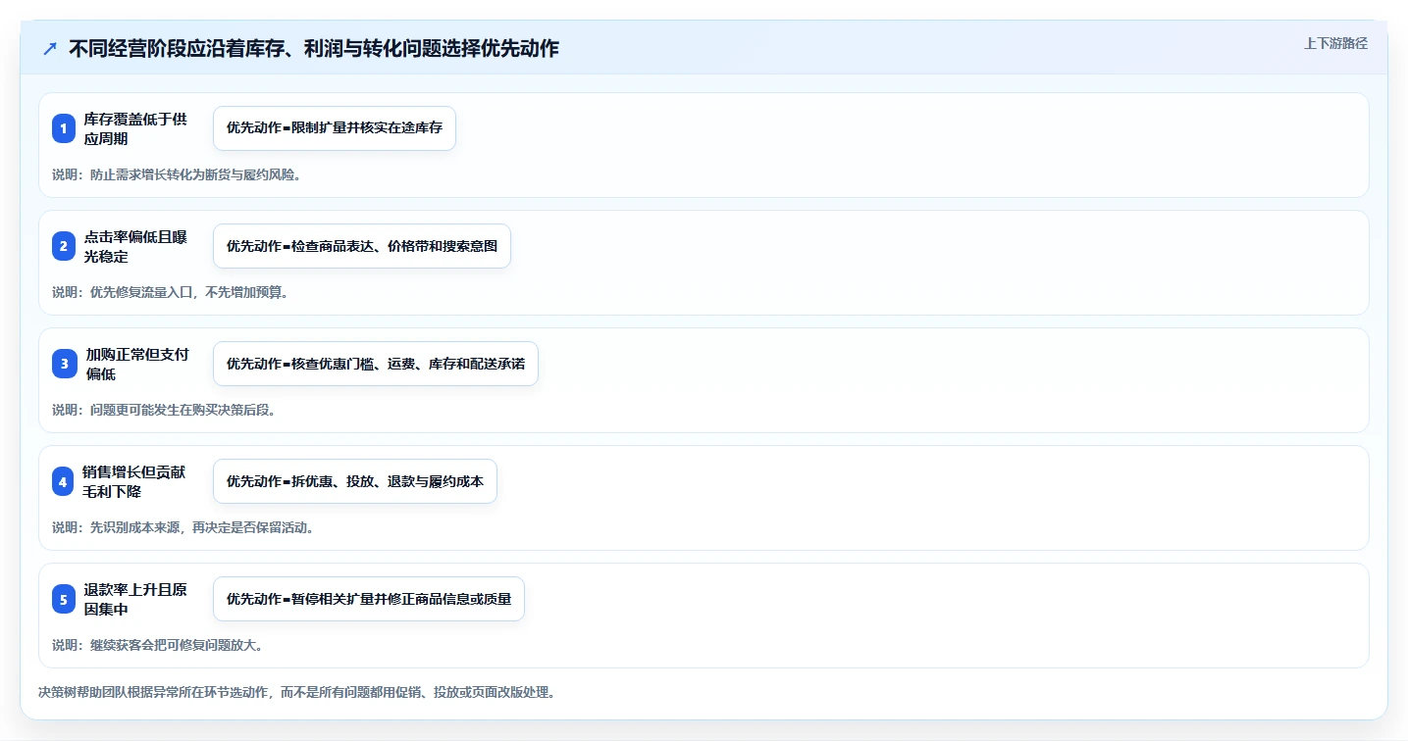1408x741 pixels.
Task: Click the 优先动作=拆优惠、投放、退款与履约成本 box
Action: (x=355, y=481)
